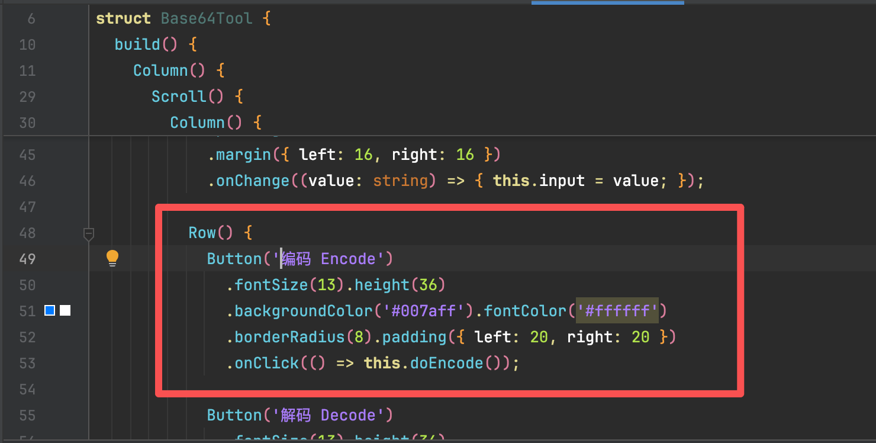Click line number 48 in gutter

coord(27,233)
